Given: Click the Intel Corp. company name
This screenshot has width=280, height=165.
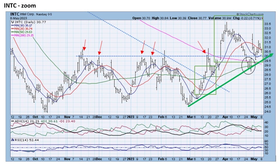Looking at the screenshot, I should point(27,14).
